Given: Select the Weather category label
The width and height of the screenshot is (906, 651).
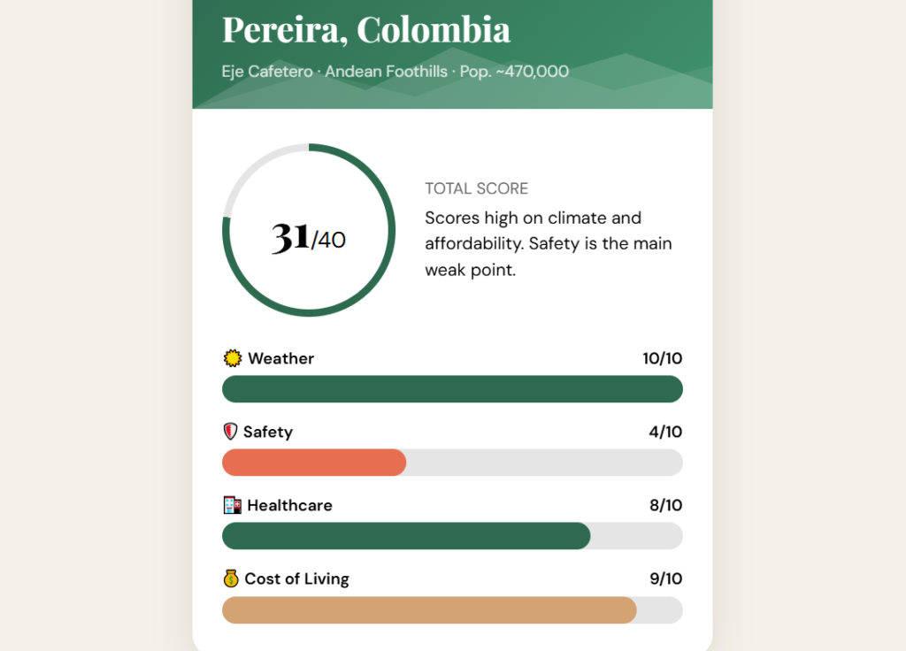Looking at the screenshot, I should click(x=280, y=358).
